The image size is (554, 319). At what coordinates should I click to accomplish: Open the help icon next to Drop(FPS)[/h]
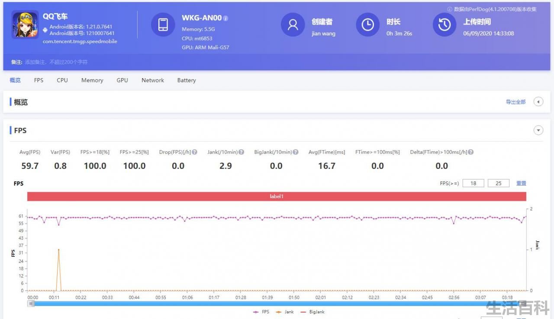point(195,152)
